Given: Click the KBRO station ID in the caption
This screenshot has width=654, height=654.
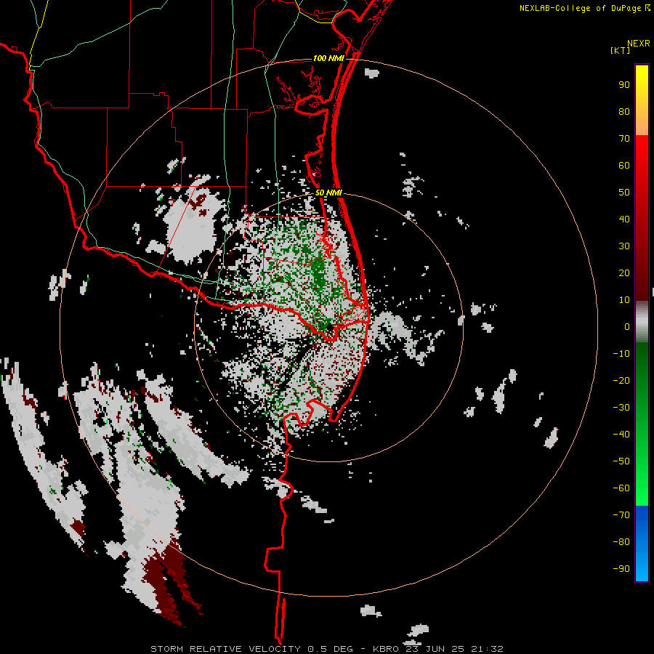Looking at the screenshot, I should coord(387,649).
